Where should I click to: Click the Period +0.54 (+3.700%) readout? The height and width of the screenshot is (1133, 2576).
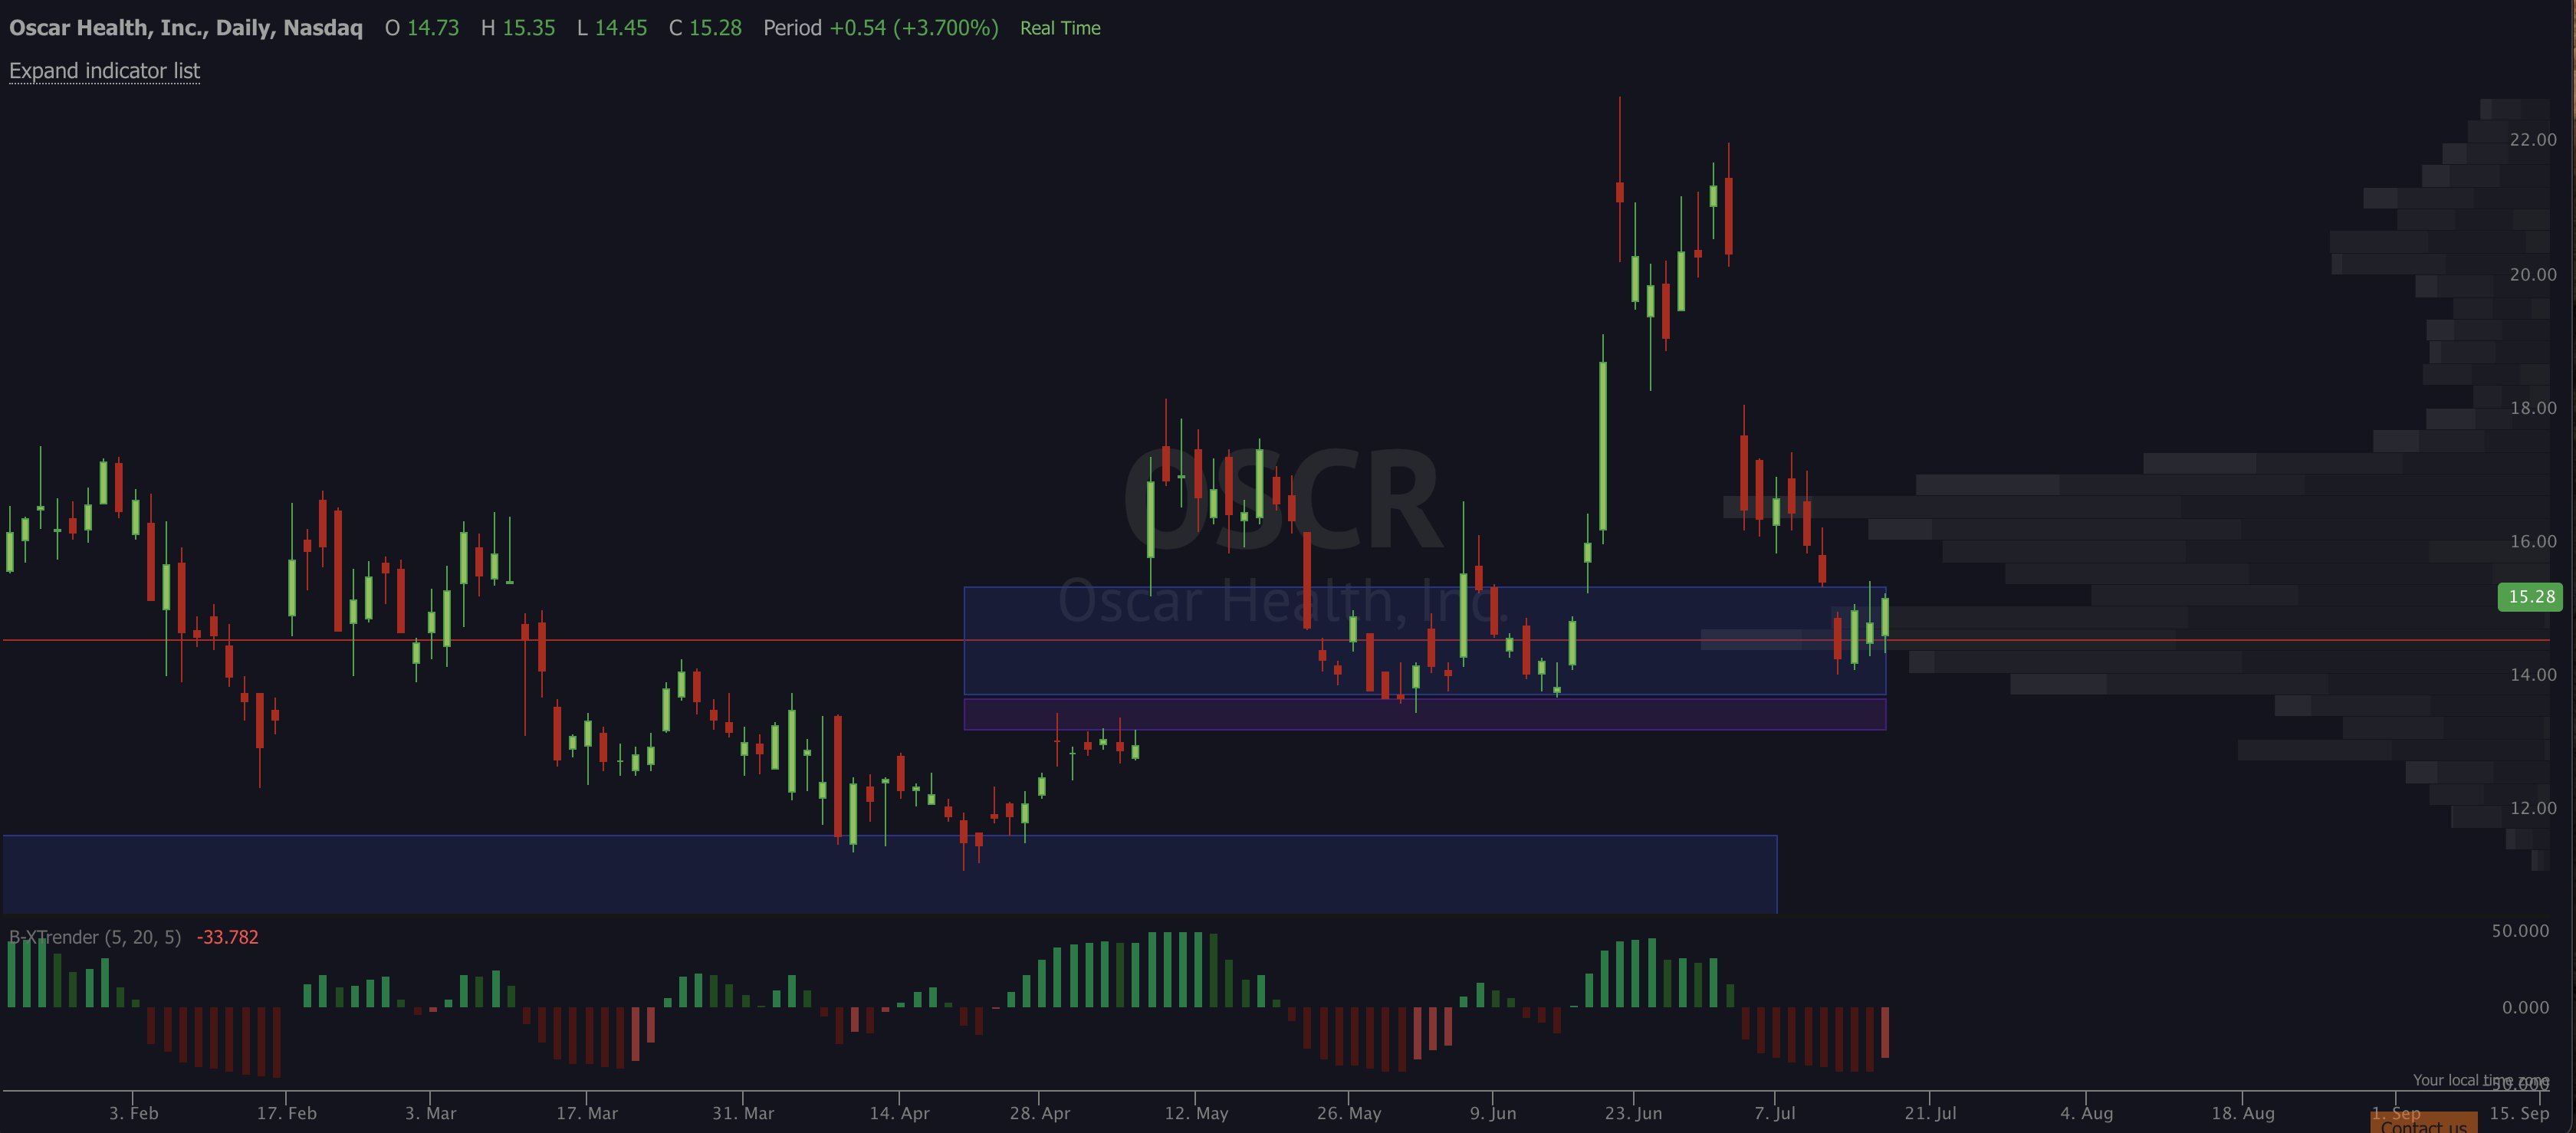coord(880,28)
